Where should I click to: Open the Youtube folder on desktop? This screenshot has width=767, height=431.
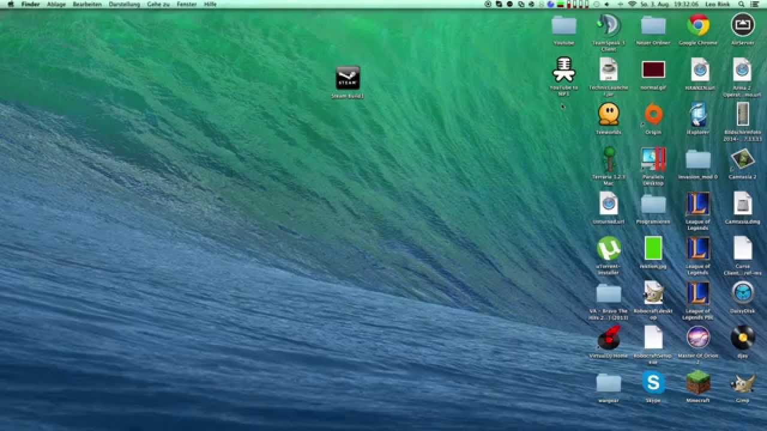(x=564, y=25)
